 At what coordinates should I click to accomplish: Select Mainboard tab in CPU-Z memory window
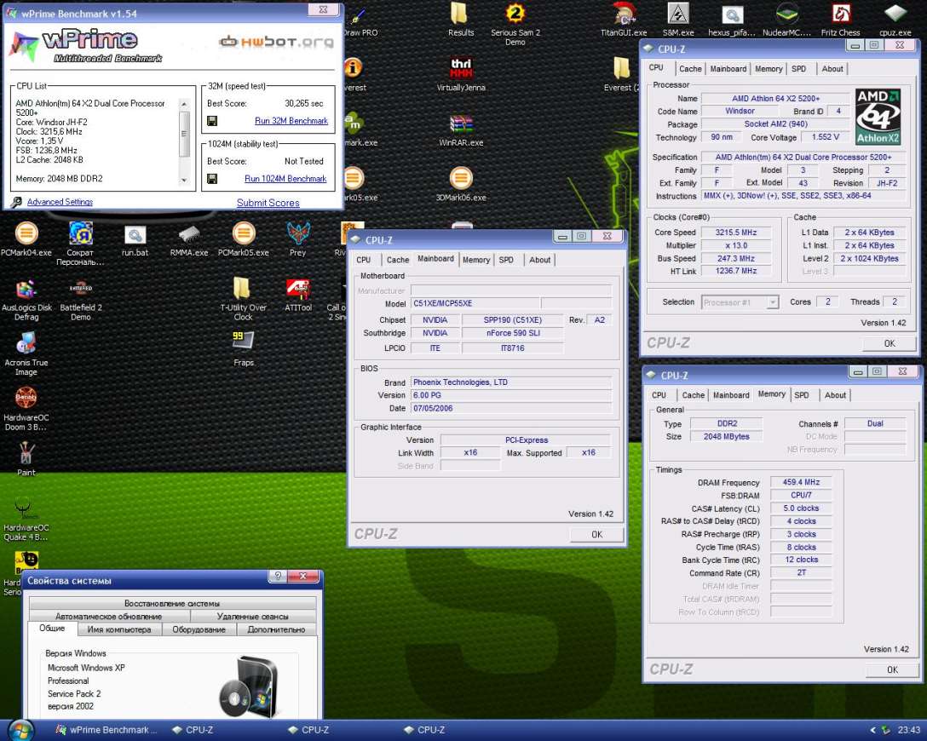[731, 395]
